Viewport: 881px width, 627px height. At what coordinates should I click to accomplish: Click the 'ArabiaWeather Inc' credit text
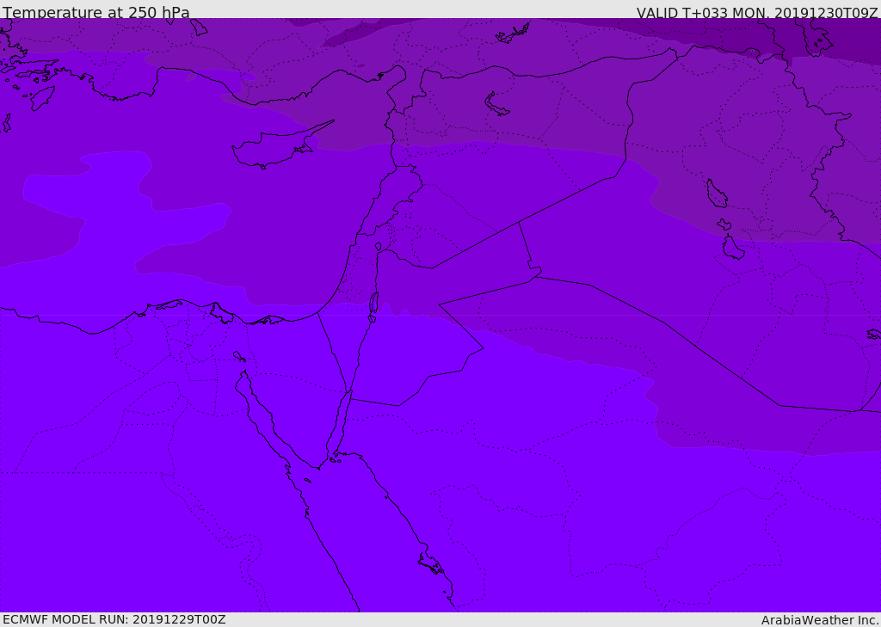pos(820,620)
